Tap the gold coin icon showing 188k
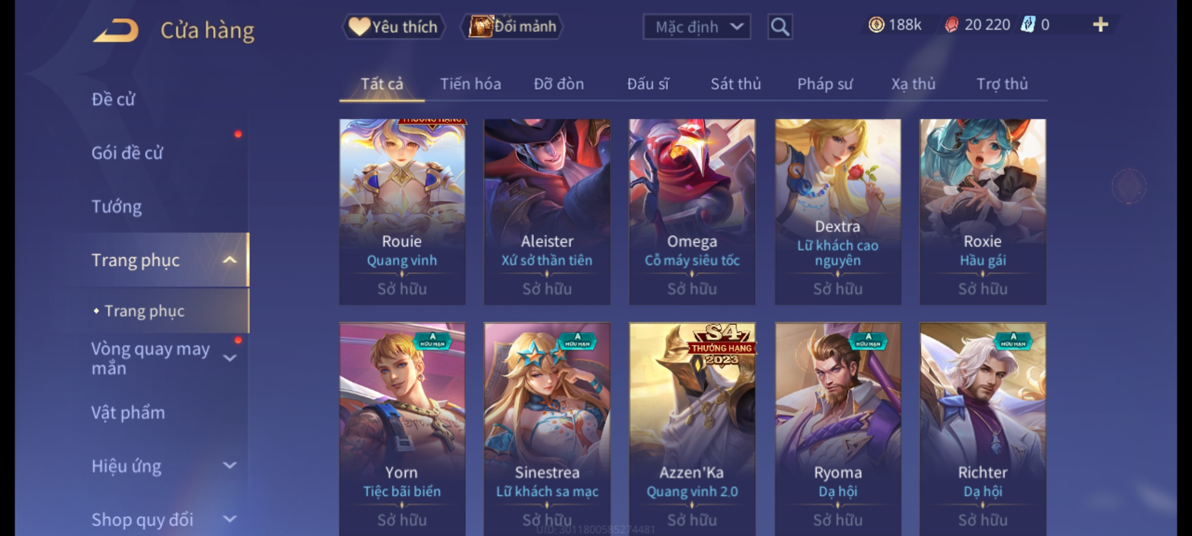The image size is (1192, 536). click(x=876, y=25)
